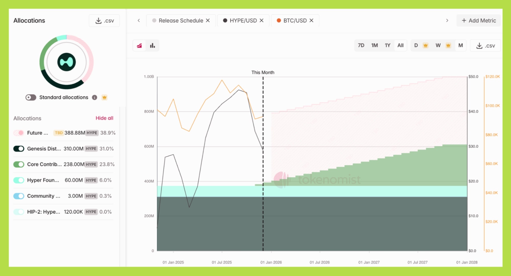Viewport: 511px width, 276px height.
Task: Remove the Release Schedule metric
Action: [x=208, y=20]
